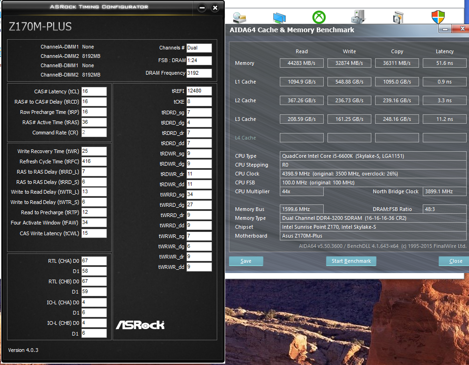Click the Read to Precharge (tRTP) field
Image resolution: width=469 pixels, height=365 pixels.
94,212
